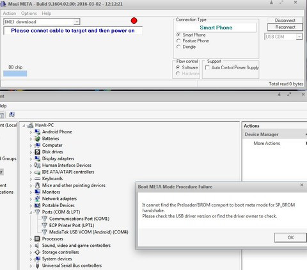The width and height of the screenshot is (307, 270).
Task: Click the Computer category icon
Action: pyautogui.click(x=38, y=145)
